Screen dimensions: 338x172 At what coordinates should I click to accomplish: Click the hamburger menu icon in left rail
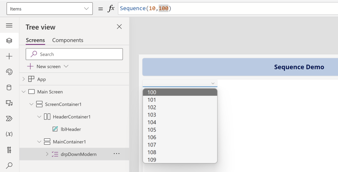[9, 25]
